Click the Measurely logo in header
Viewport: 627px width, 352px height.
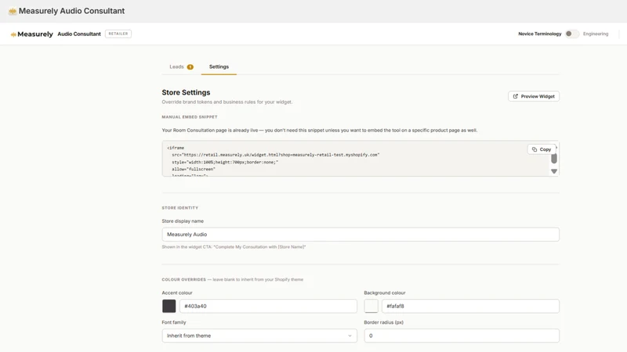[x=31, y=34]
